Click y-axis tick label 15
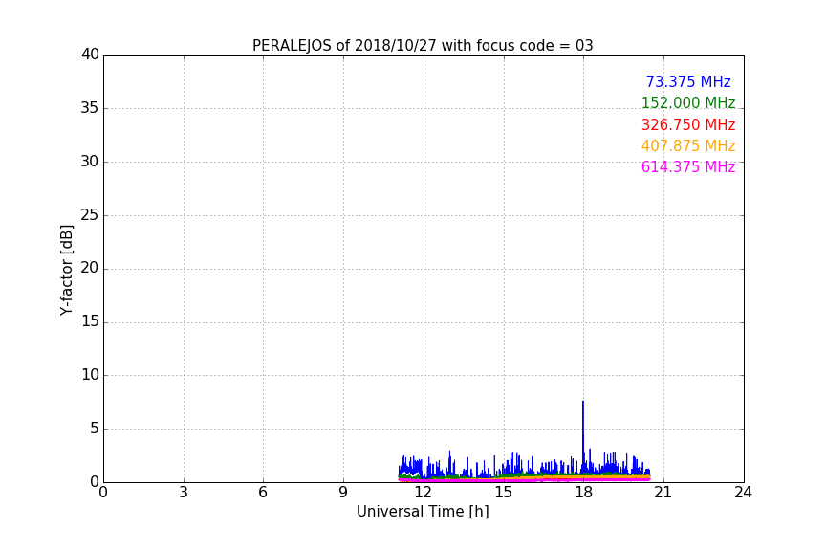This screenshot has height=551, width=826. [90, 321]
